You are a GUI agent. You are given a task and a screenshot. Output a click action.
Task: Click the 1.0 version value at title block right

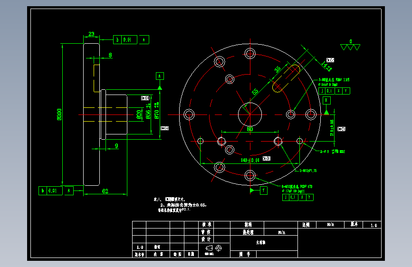click(374, 225)
